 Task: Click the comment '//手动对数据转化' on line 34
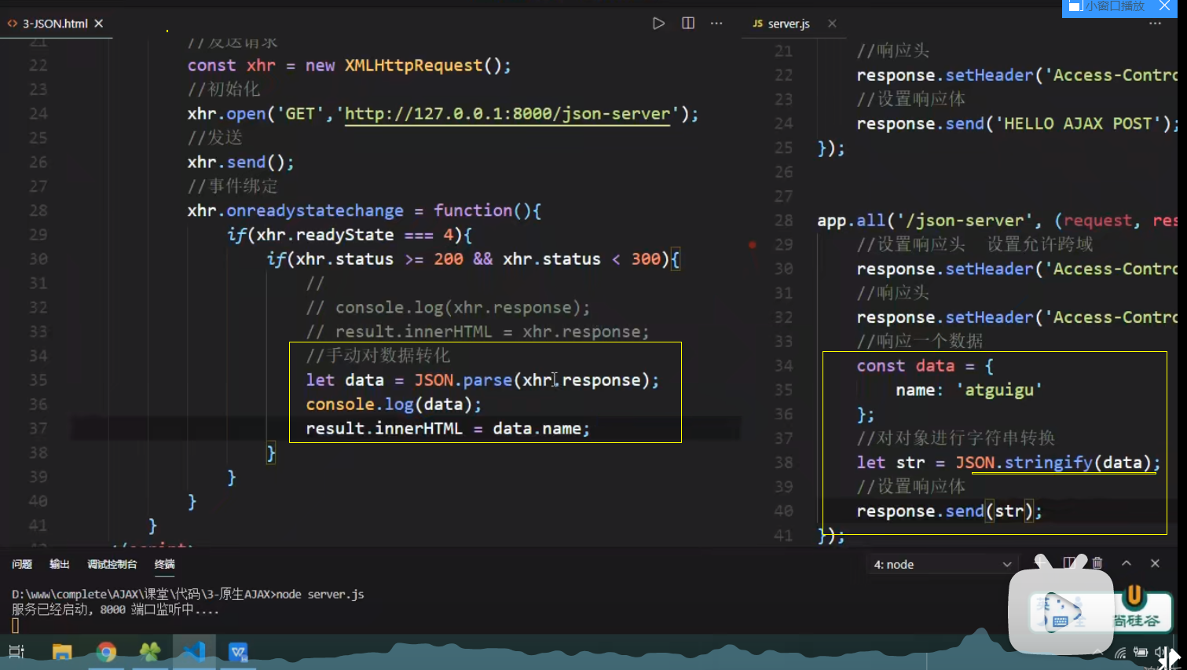378,356
